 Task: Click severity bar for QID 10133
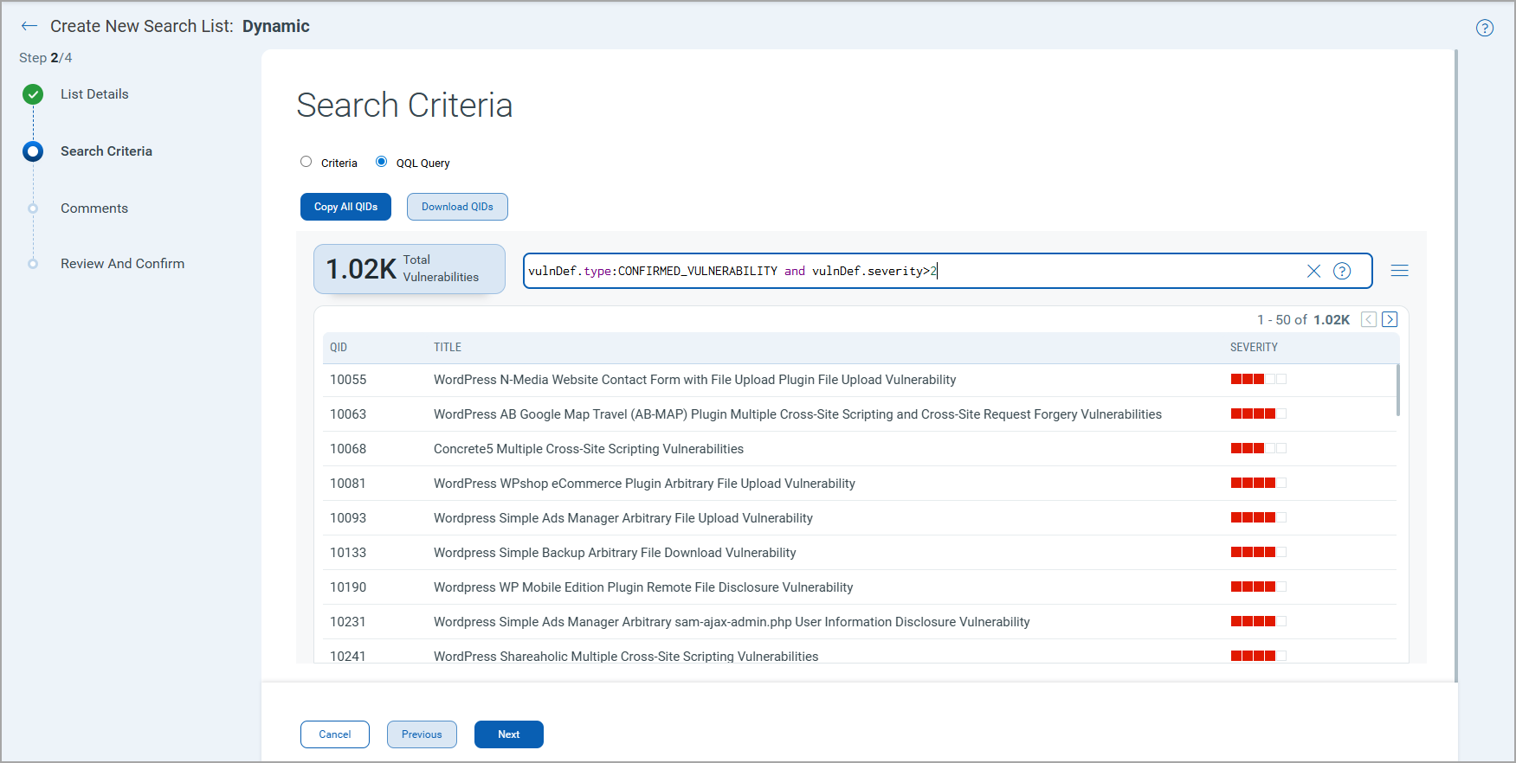[x=1259, y=552]
